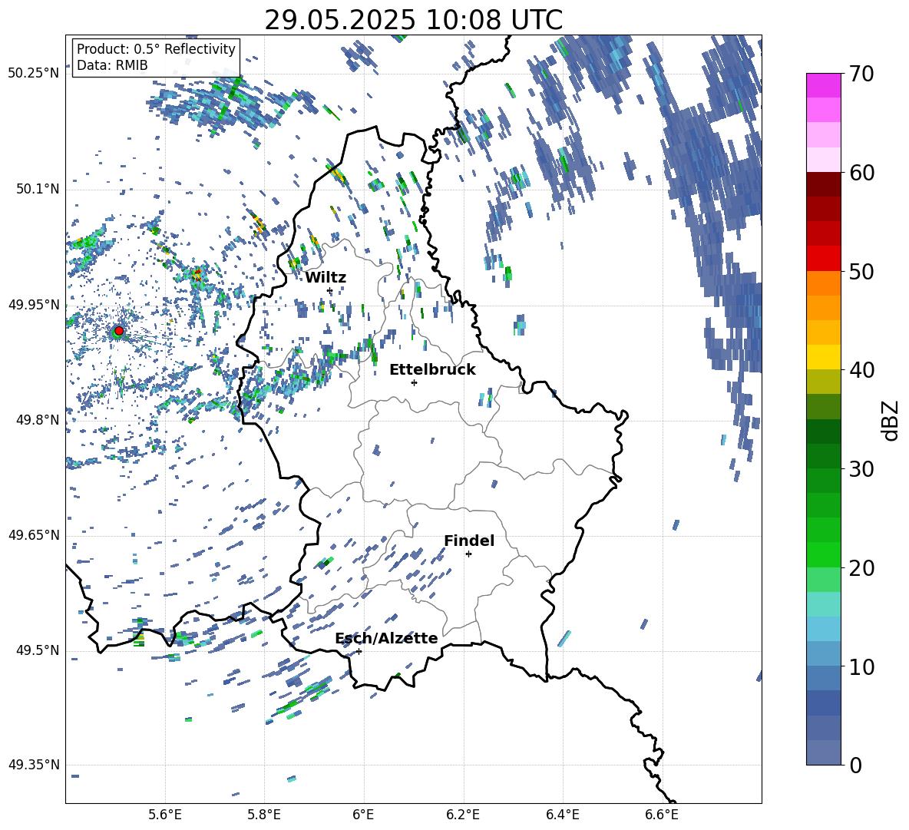Click the longitude label 6.6°E
The width and height of the screenshot is (909, 830).
click(x=662, y=815)
